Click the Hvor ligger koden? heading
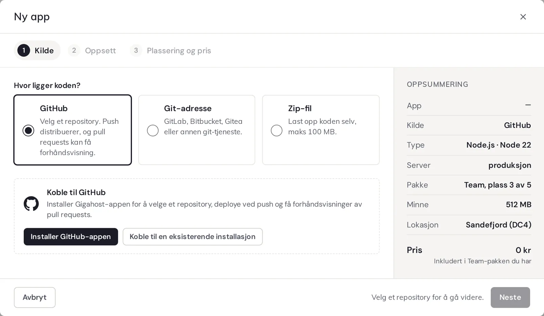This screenshot has height=316, width=544. [47, 85]
